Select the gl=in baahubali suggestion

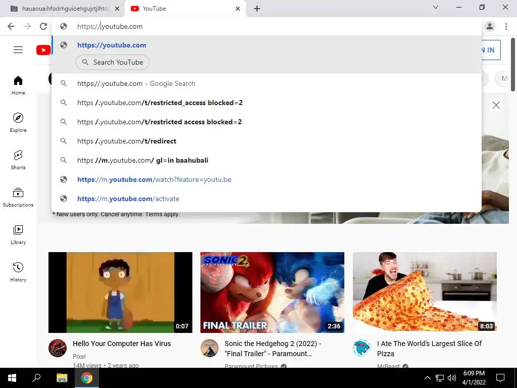coord(267,160)
